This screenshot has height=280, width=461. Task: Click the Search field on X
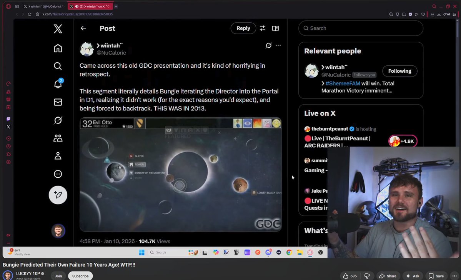(361, 28)
